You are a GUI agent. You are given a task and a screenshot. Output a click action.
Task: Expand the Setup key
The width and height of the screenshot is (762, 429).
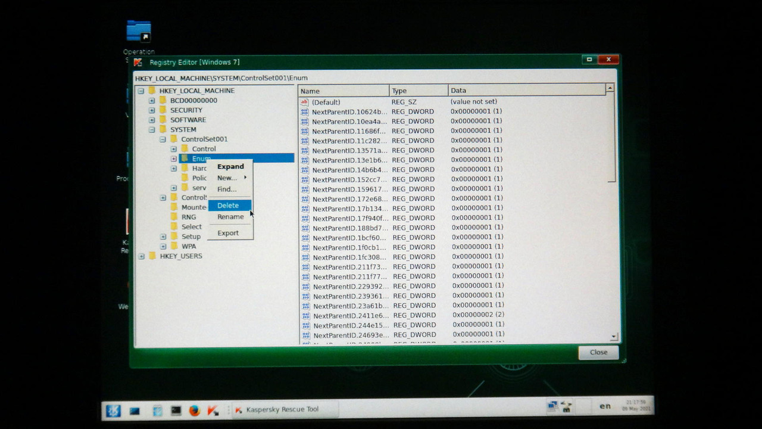pyautogui.click(x=163, y=237)
